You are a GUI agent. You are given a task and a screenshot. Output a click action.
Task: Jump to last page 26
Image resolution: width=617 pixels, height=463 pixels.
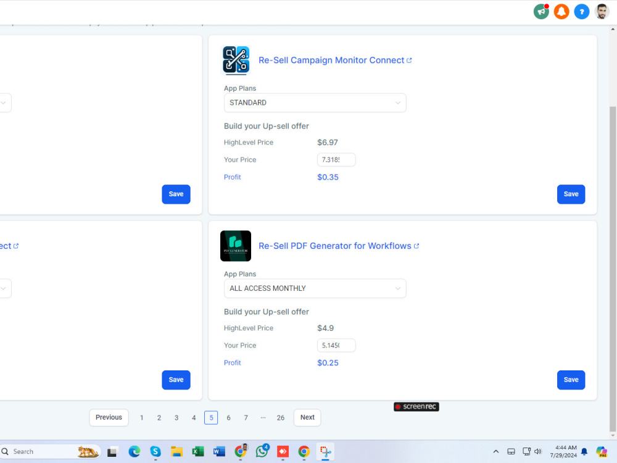tap(281, 418)
